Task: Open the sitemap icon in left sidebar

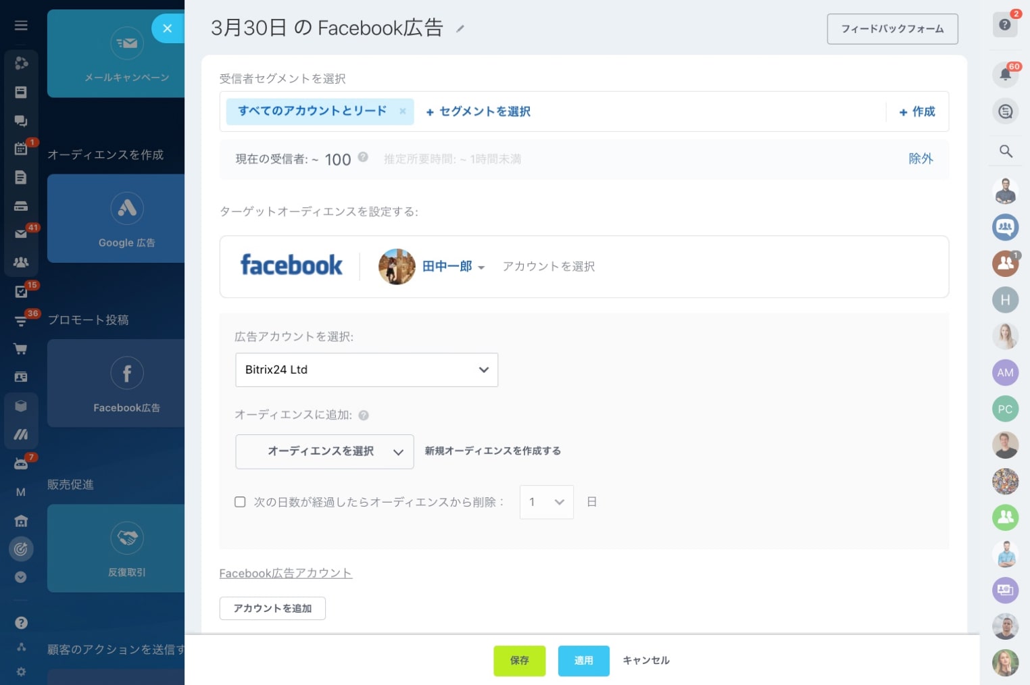Action: click(21, 647)
